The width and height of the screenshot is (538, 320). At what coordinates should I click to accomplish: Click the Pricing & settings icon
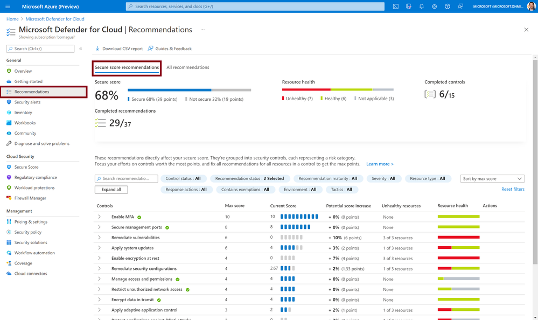tap(9, 222)
